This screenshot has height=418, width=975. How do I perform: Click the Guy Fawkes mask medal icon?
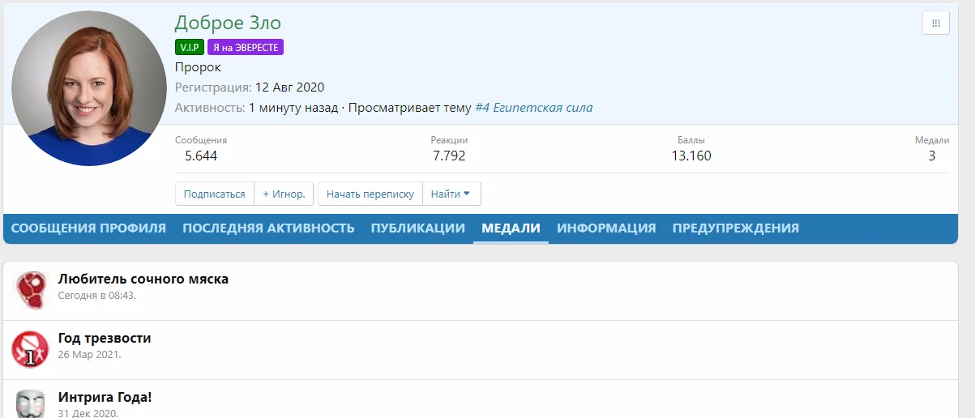[30, 404]
